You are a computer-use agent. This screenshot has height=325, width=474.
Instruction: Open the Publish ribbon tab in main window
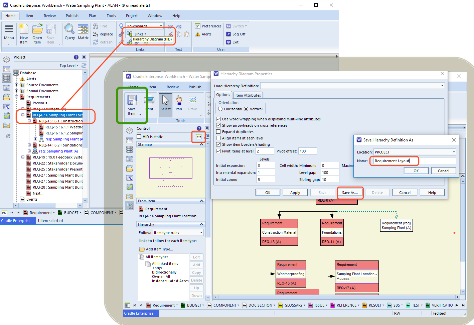pyautogui.click(x=72, y=16)
